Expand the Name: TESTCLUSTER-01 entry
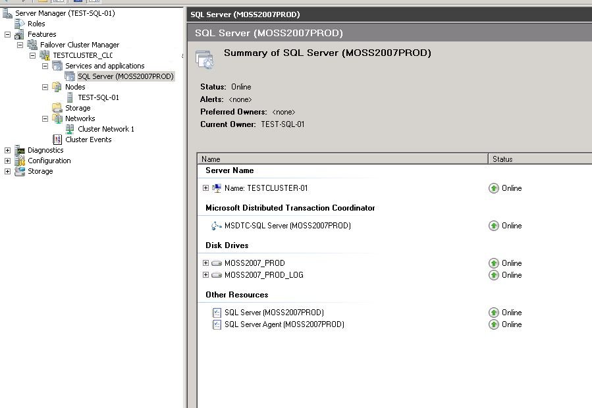 (205, 188)
